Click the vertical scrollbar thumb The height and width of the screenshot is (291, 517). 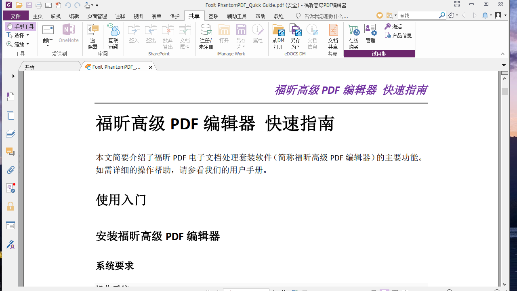pos(504,91)
